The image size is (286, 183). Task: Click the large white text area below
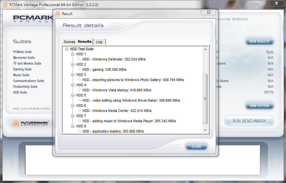(x=143, y=160)
